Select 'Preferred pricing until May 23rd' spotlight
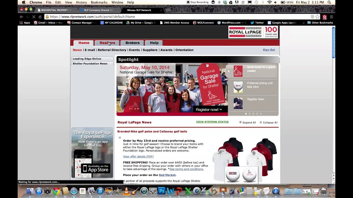The image size is (353, 198). pyautogui.click(x=253, y=87)
